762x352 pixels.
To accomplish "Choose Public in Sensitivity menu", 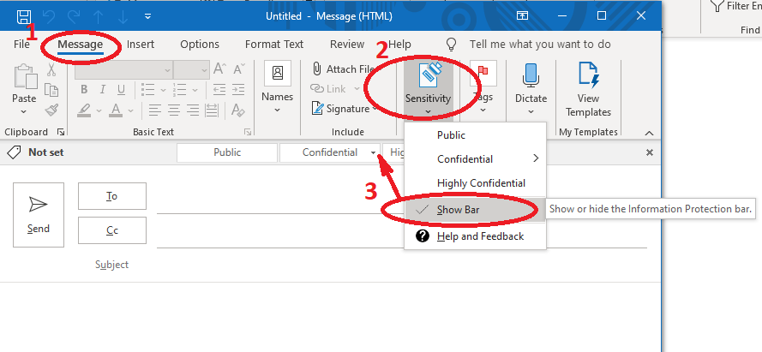I will coord(475,135).
